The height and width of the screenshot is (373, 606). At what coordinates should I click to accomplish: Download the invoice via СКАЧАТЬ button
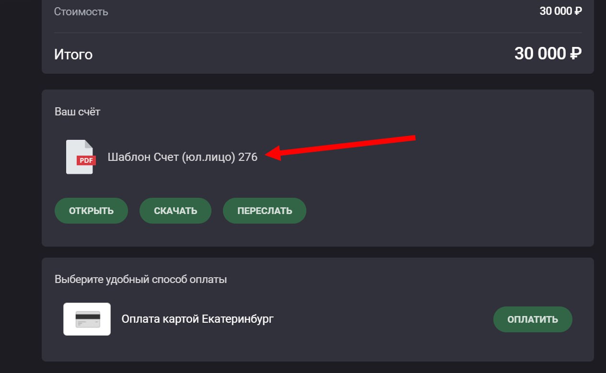pyautogui.click(x=175, y=211)
